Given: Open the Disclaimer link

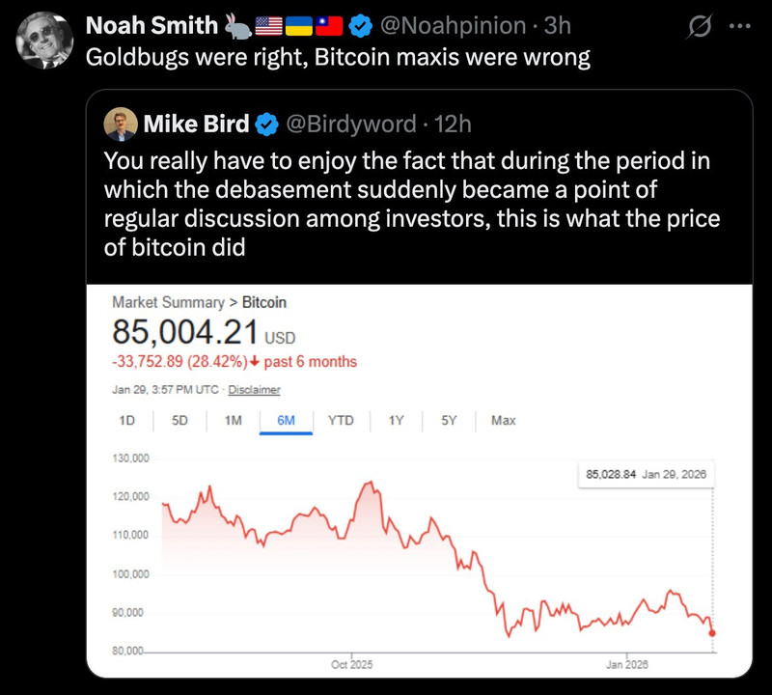Looking at the screenshot, I should coord(254,390).
